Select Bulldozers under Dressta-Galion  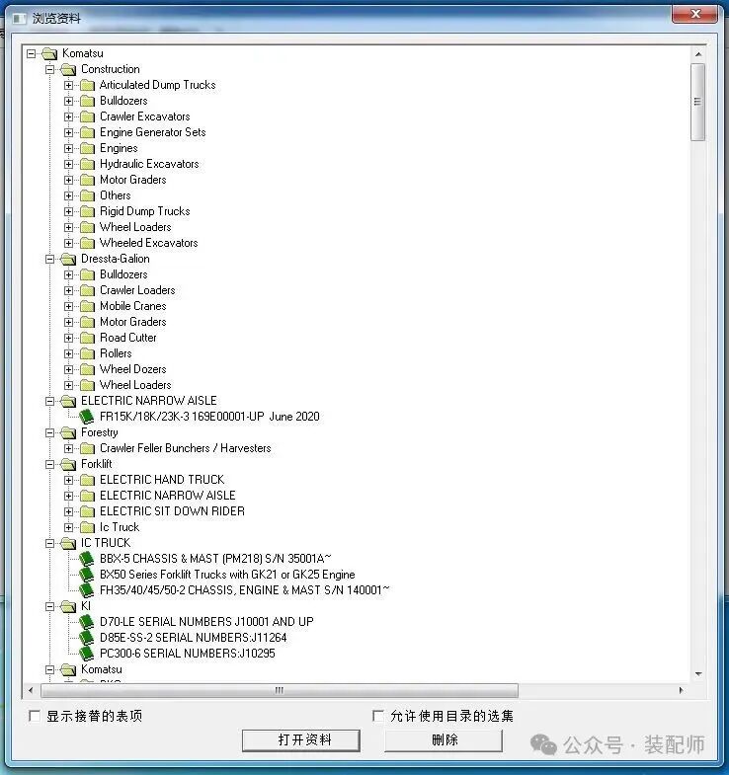123,274
